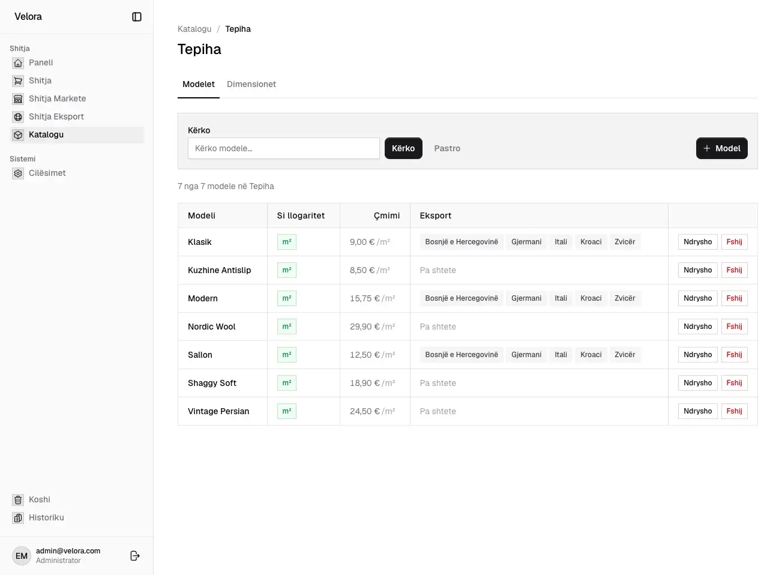This screenshot has width=782, height=575.
Task: Click the m² badge in Nordic Wool row
Action: coord(287,327)
